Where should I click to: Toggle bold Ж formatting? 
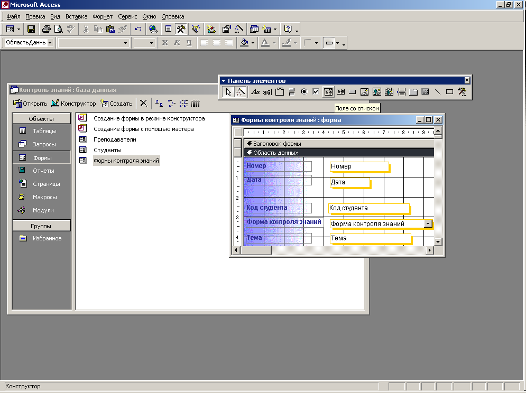pyautogui.click(x=165, y=43)
